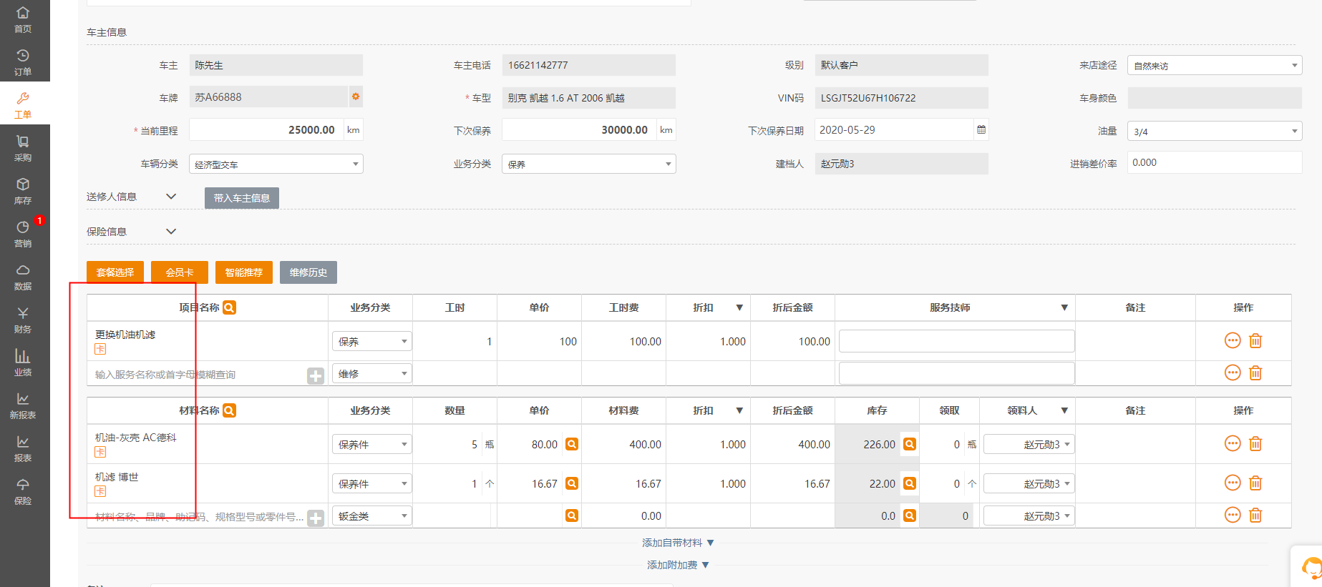This screenshot has width=1322, height=587.
Task: Edit 下次保养 mileage field 30000.00
Action: 579,129
